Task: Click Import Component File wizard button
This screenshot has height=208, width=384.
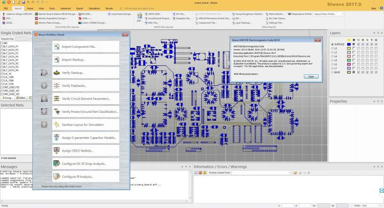Action: coord(86,47)
